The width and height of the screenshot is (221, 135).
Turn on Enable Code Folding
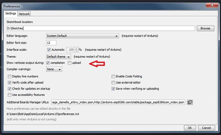113,76
